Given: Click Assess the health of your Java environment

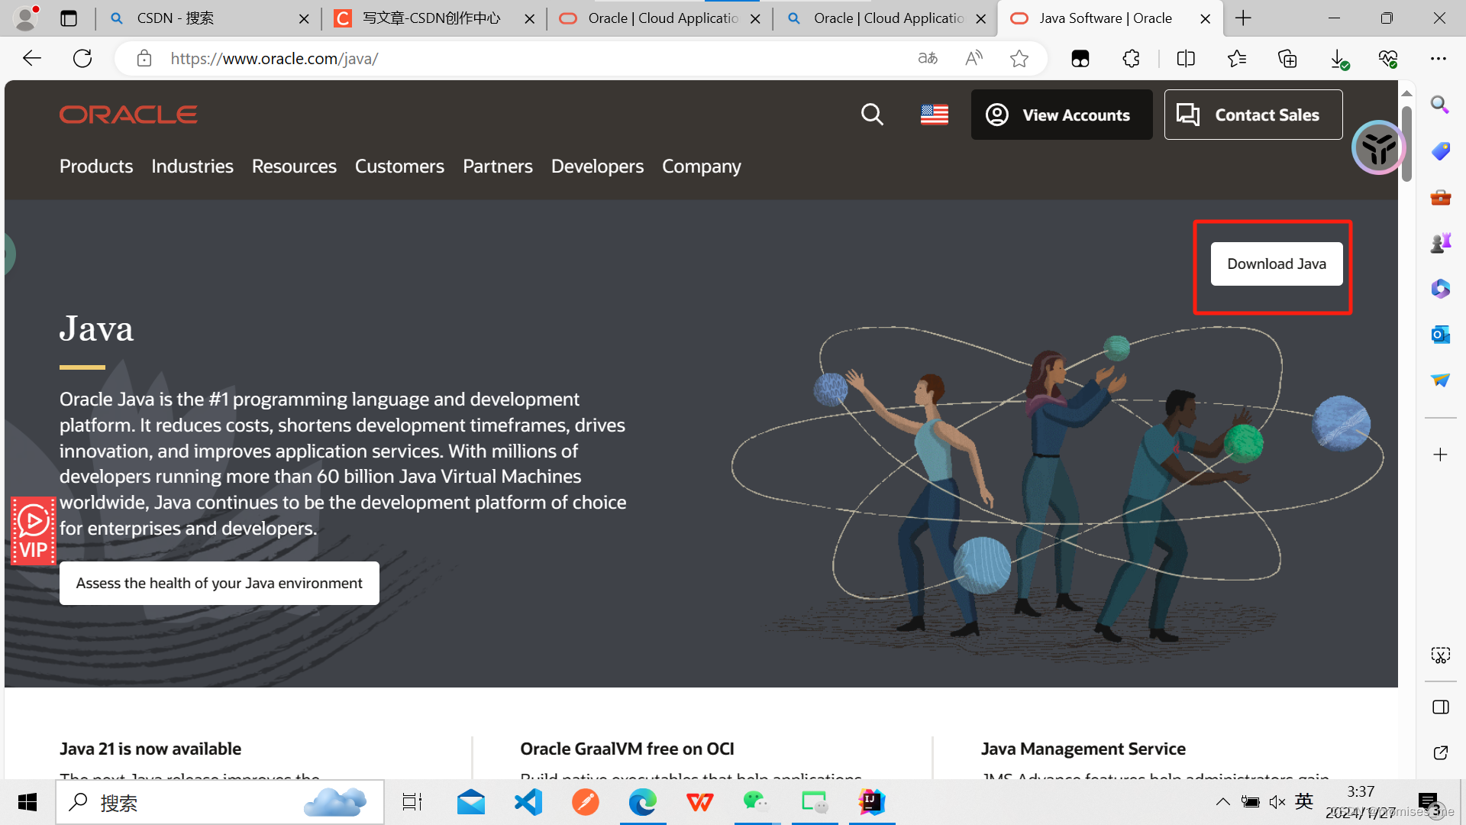Looking at the screenshot, I should point(219,584).
